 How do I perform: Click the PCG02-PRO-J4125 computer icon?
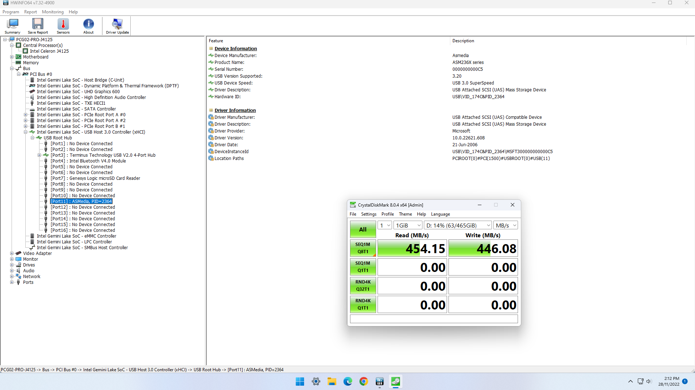[x=12, y=39]
